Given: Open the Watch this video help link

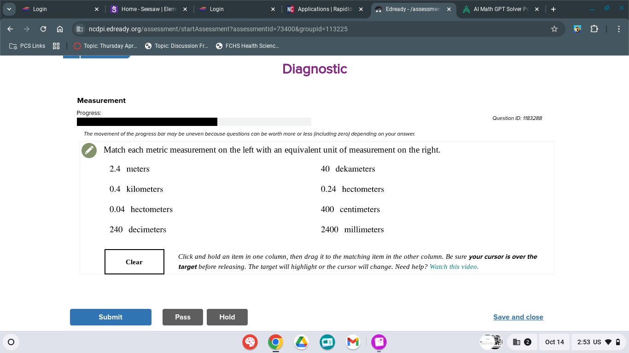Looking at the screenshot, I should [454, 267].
